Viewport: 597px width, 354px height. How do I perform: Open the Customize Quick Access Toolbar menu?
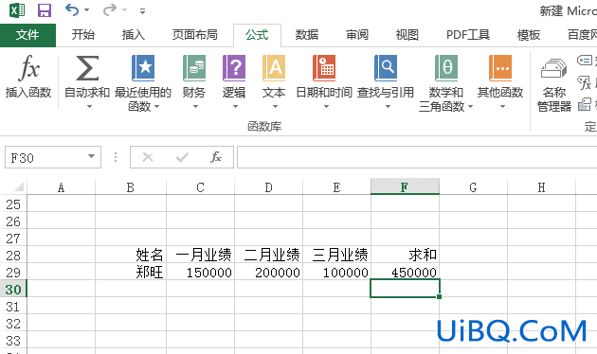click(142, 11)
